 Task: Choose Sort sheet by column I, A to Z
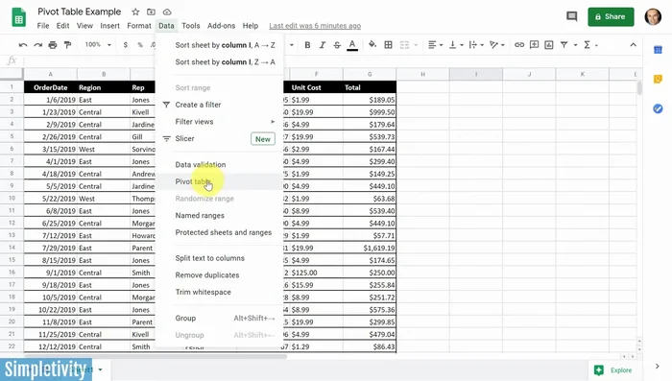pyautogui.click(x=219, y=45)
